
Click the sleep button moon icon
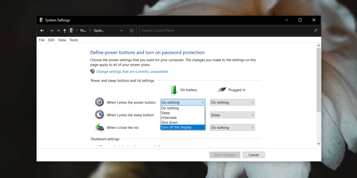tap(100, 115)
